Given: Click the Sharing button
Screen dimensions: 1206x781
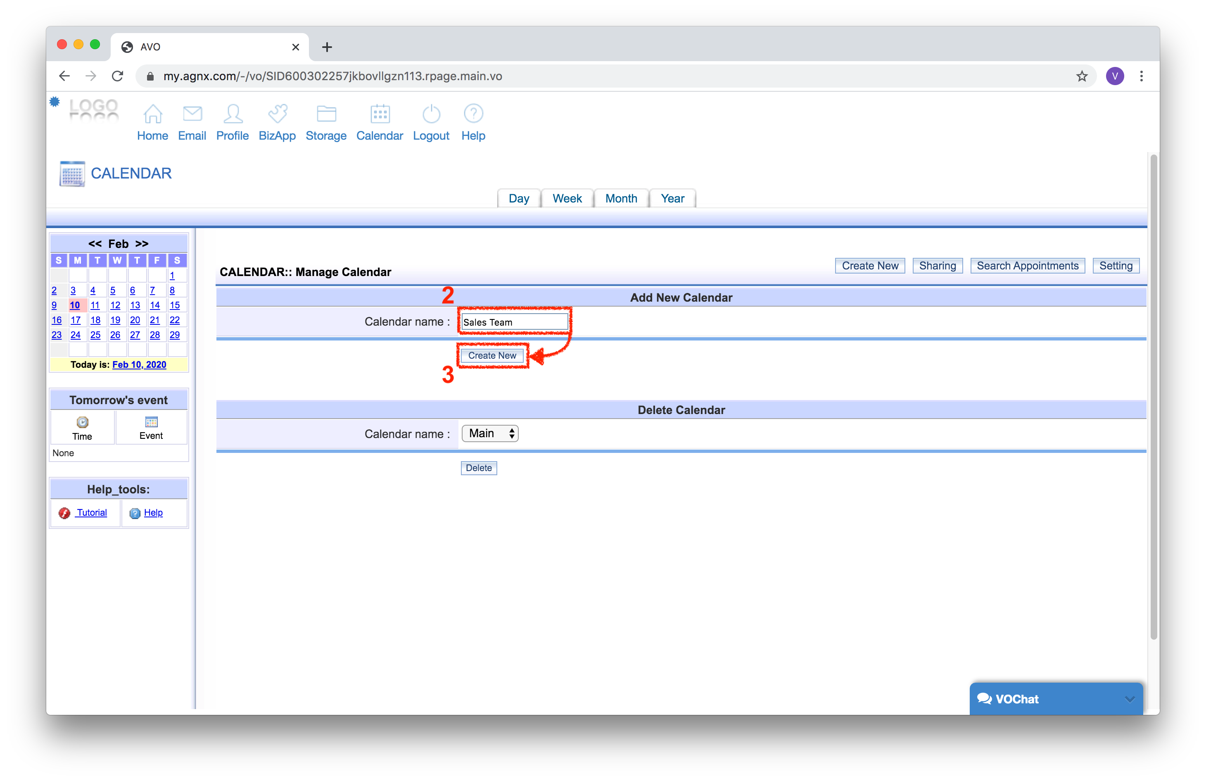Looking at the screenshot, I should (937, 266).
